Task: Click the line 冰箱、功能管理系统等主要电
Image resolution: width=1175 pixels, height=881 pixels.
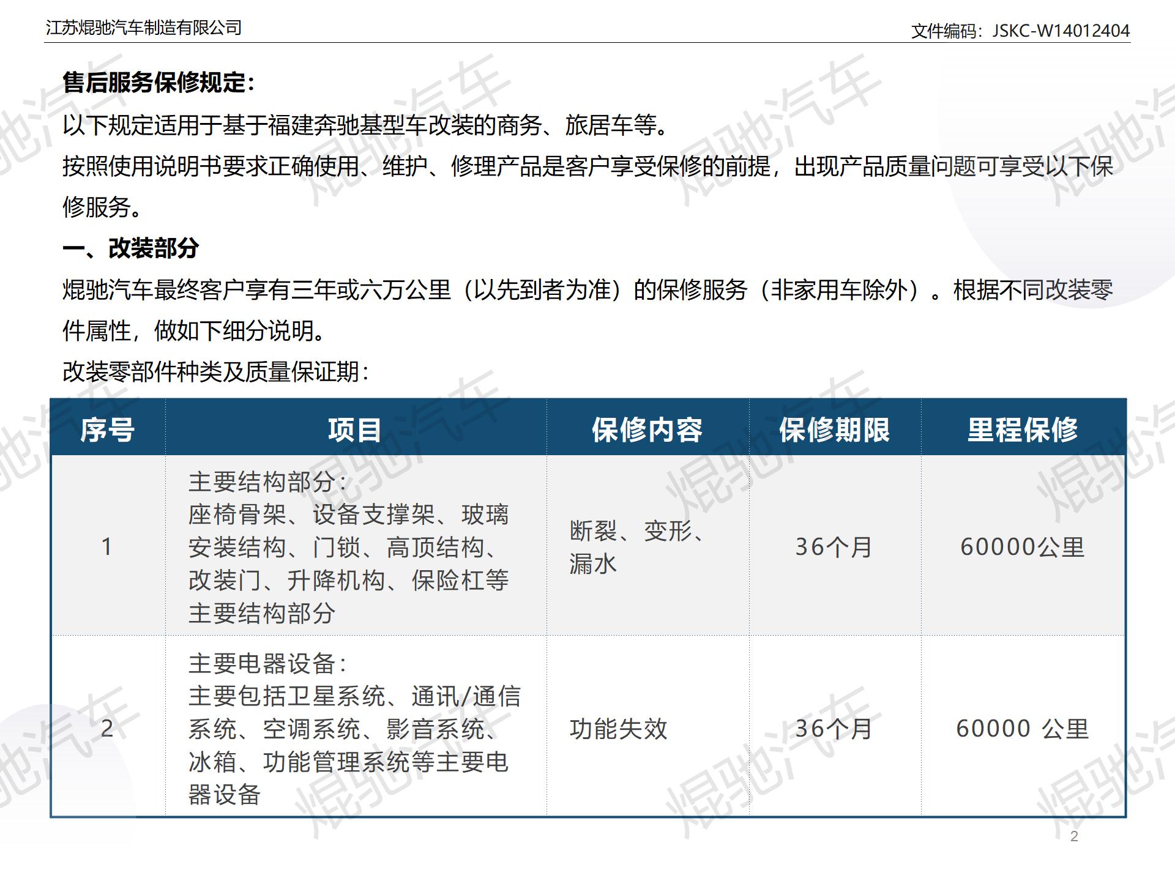Action: [349, 762]
